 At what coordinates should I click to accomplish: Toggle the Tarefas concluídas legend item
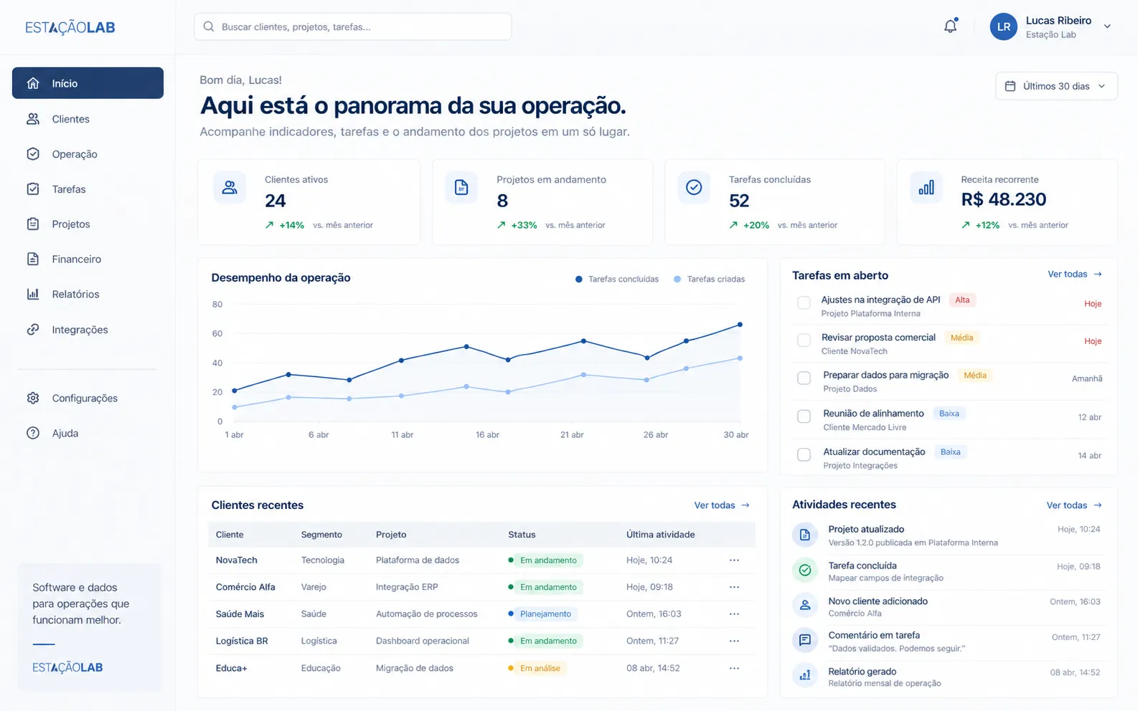coord(617,280)
